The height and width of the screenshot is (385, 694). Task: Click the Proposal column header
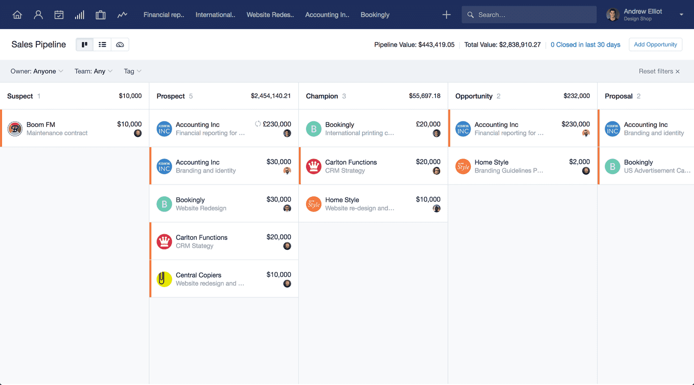646,96
